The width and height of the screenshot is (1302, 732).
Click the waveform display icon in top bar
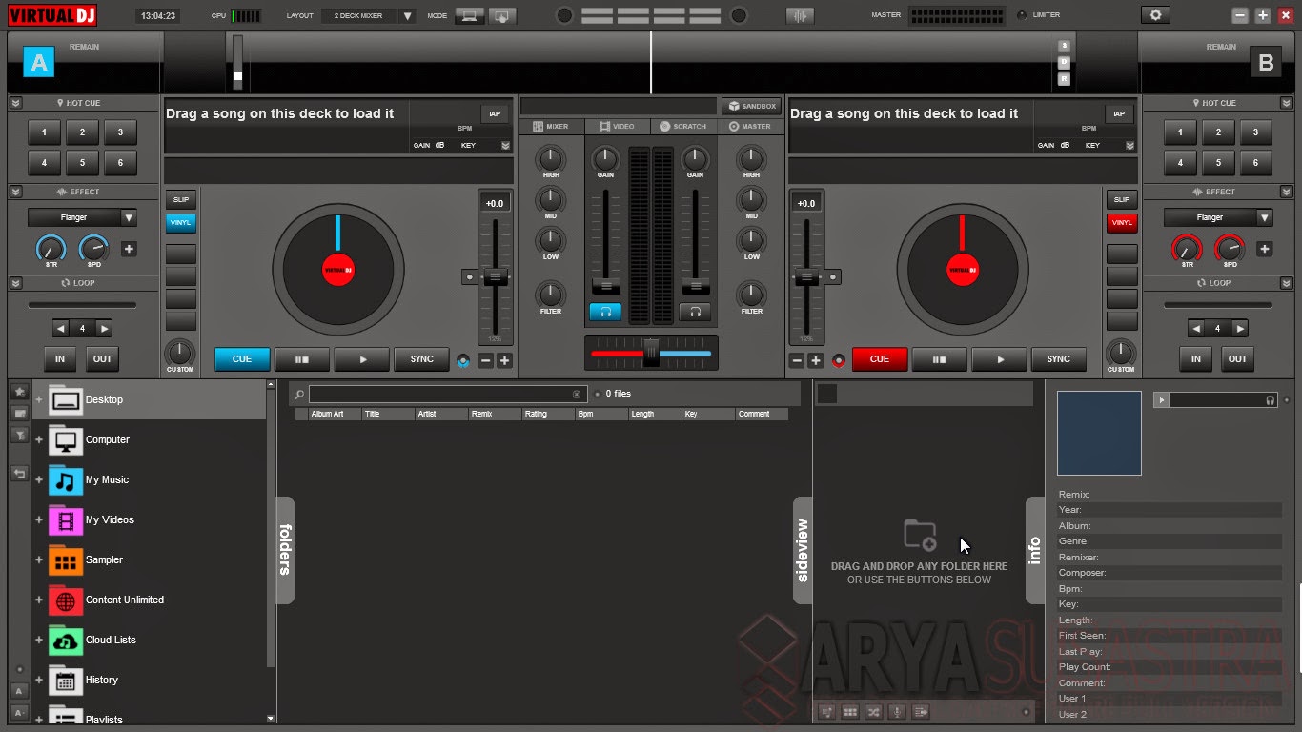(800, 15)
